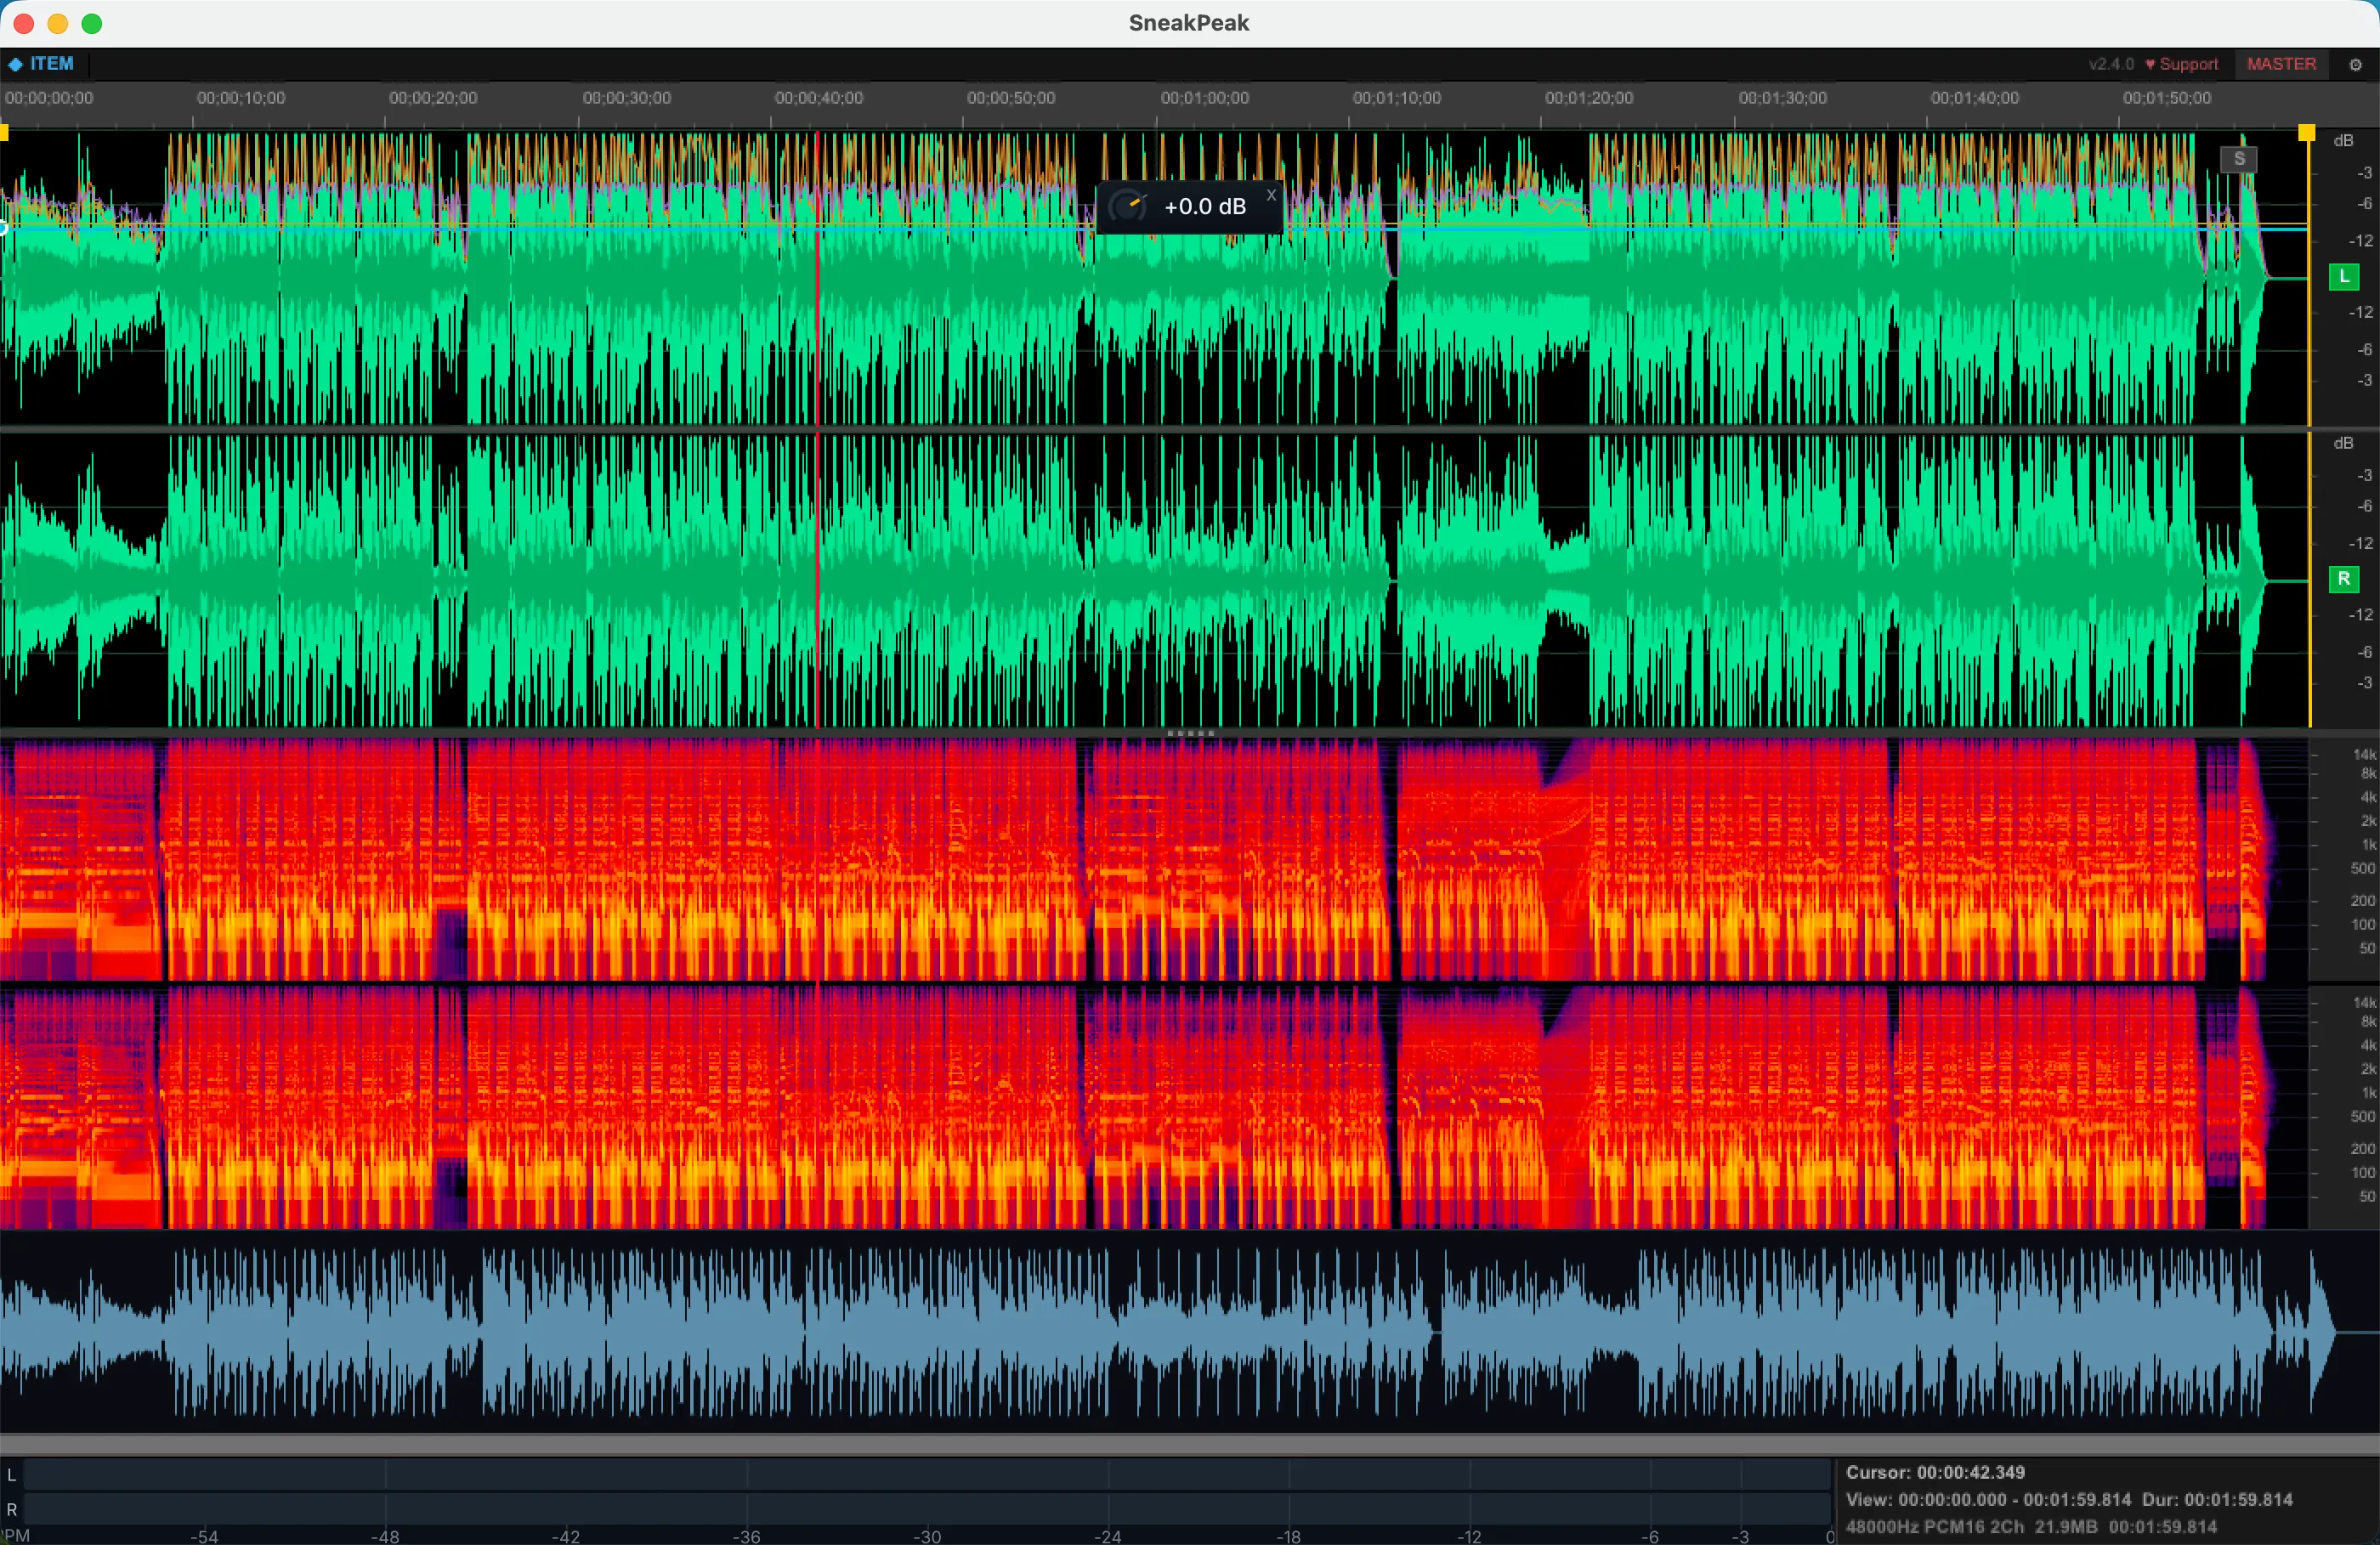Click the 00;00;00;00 ruler label
This screenshot has width=2380, height=1545.
coord(49,98)
